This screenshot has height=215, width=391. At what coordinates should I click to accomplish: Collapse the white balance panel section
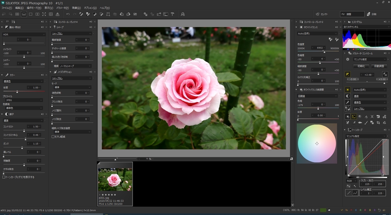click(x=297, y=27)
